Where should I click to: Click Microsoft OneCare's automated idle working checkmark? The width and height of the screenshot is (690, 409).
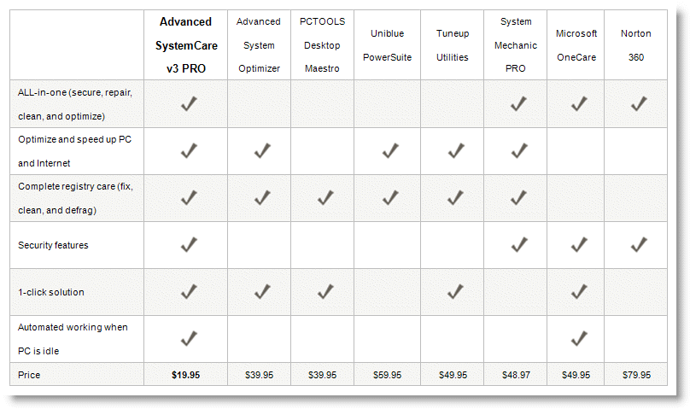point(579,339)
